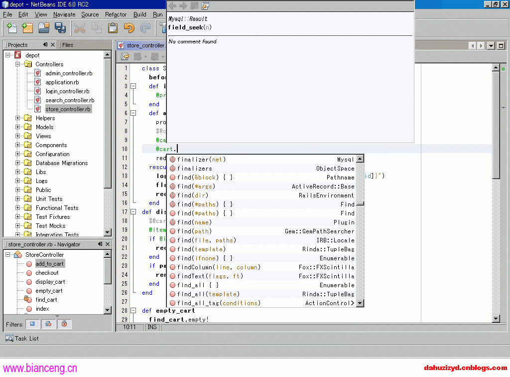The width and height of the screenshot is (510, 377).
Task: Toggle the second Navigator filter button
Action: [x=48, y=324]
